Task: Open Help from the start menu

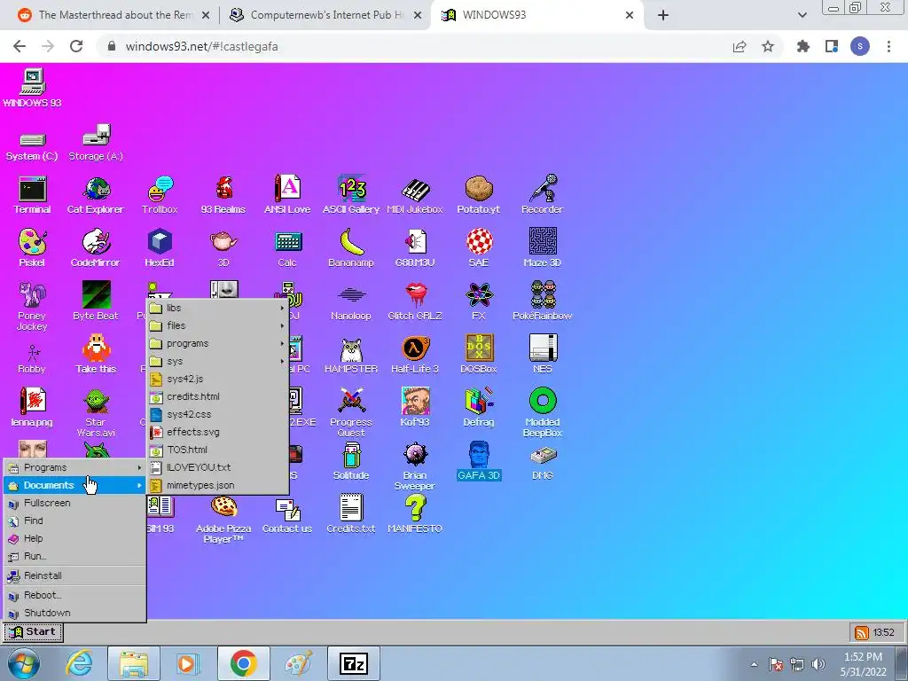Action: pos(74,538)
